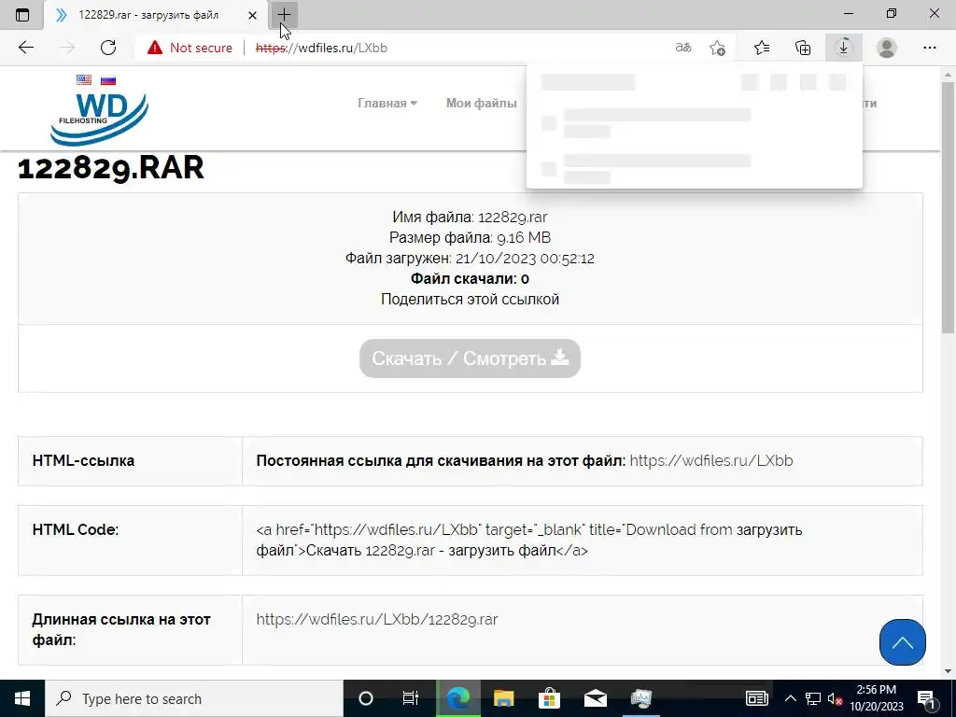Select the permanent link https://wdfiles.ru/LXbb
The width and height of the screenshot is (956, 717).
pos(711,461)
